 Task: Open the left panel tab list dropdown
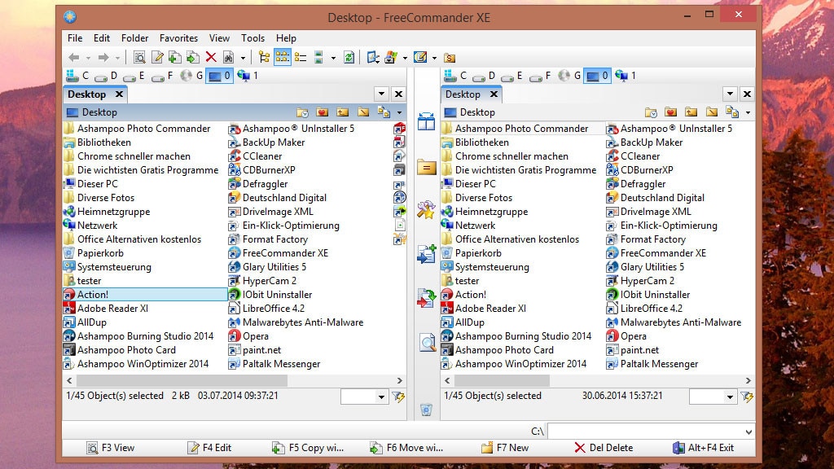[381, 94]
